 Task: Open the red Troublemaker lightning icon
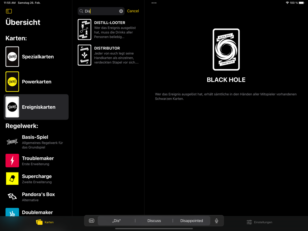(12, 160)
